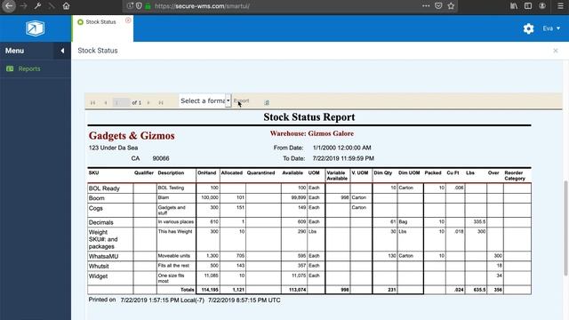Screen dimensions: 569x320
Task: Open Reports in the left menu
Action: [x=29, y=68]
